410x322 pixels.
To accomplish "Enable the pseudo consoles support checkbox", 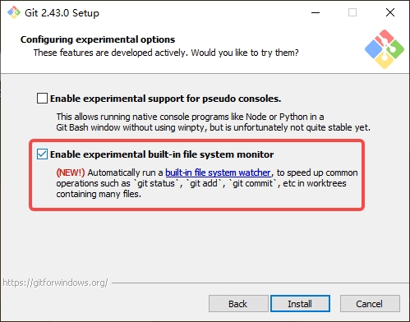I will [42, 99].
